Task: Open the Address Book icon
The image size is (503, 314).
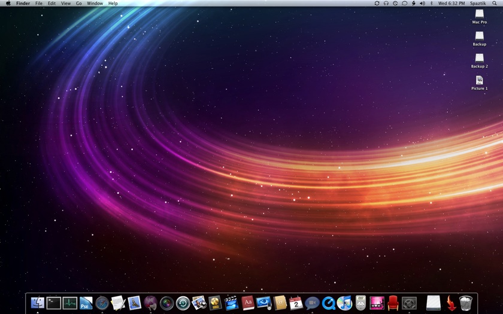Action: (x=280, y=303)
